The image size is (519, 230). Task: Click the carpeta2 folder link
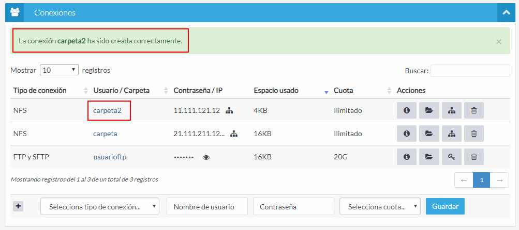pos(108,110)
